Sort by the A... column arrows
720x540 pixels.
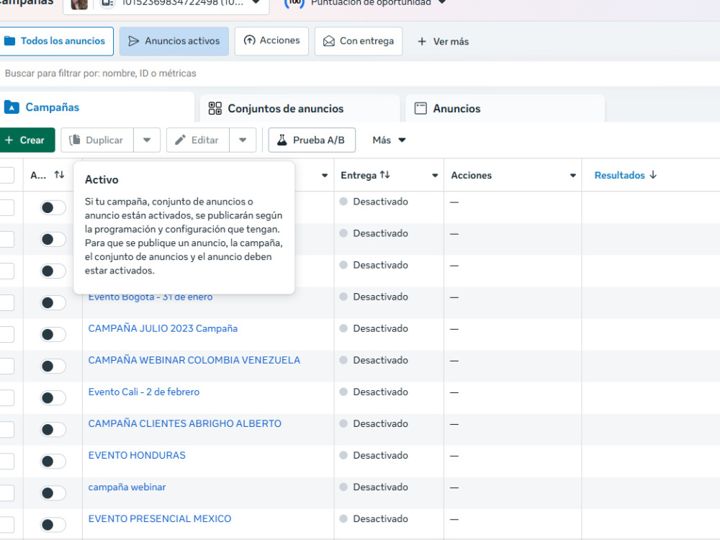[59, 175]
